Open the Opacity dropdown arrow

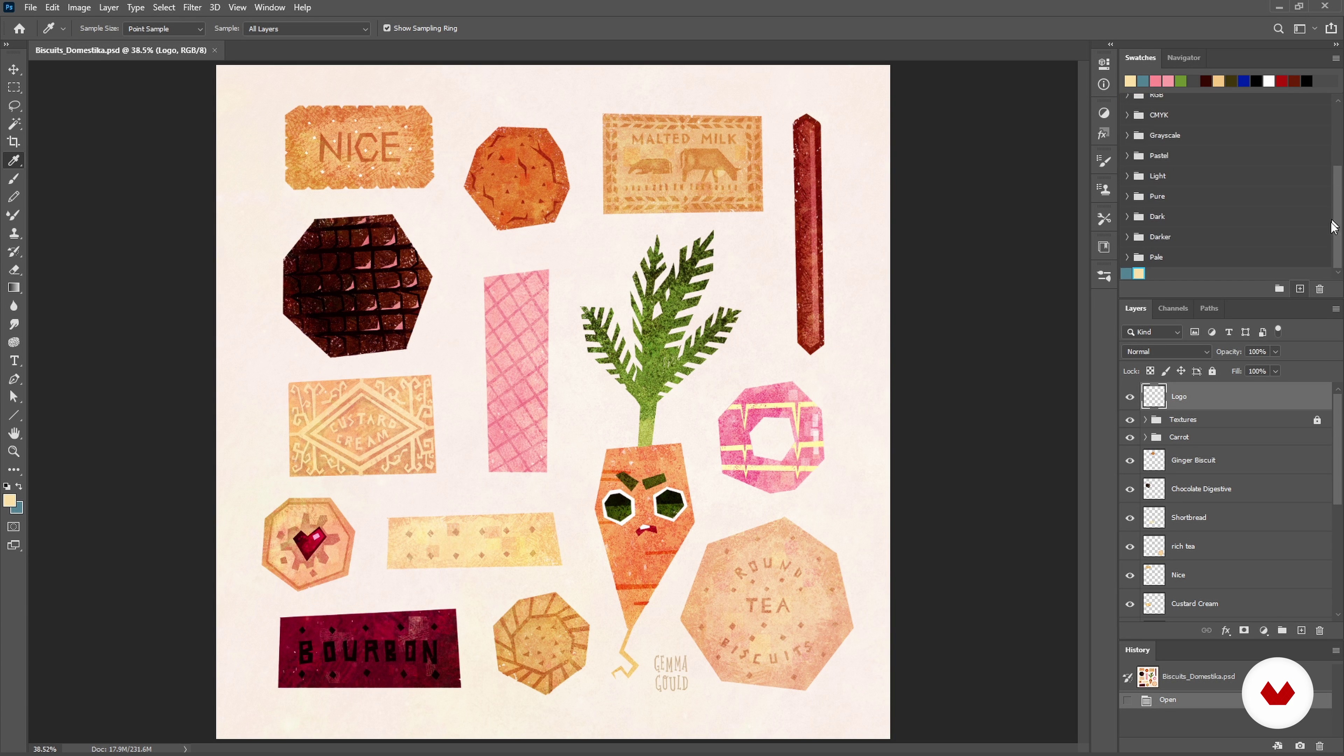[x=1275, y=352]
